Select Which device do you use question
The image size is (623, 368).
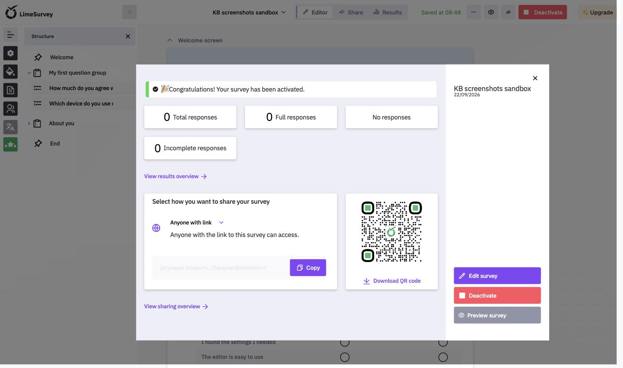pos(81,104)
